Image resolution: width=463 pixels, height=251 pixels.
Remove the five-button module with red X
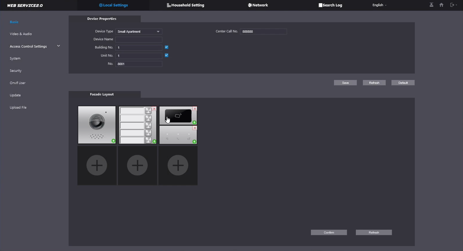point(154,109)
